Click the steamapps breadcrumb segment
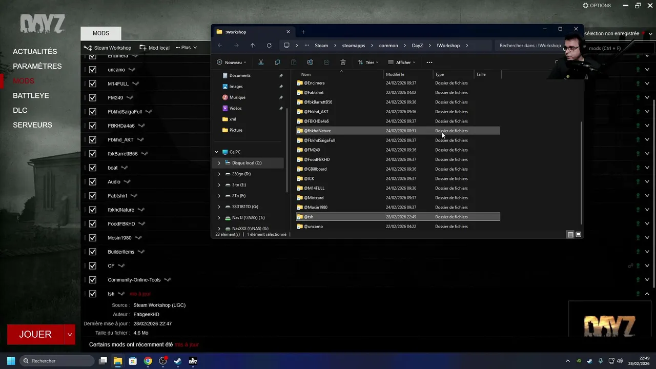656x369 pixels. [x=354, y=46]
